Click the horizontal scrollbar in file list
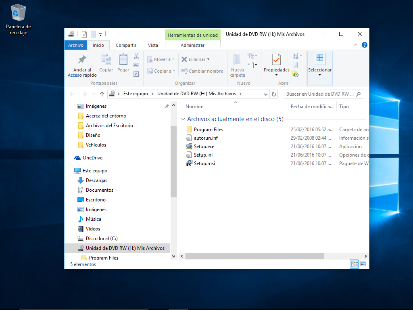This screenshot has width=413, height=310. coord(254,256)
